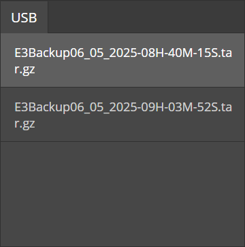This screenshot has width=245, height=247.
Task: Pick the backup created at 09H-03M
Action: 122,115
